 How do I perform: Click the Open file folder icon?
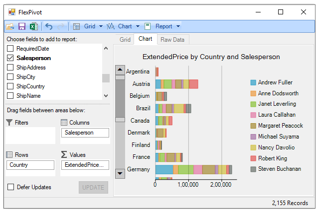click(x=10, y=26)
